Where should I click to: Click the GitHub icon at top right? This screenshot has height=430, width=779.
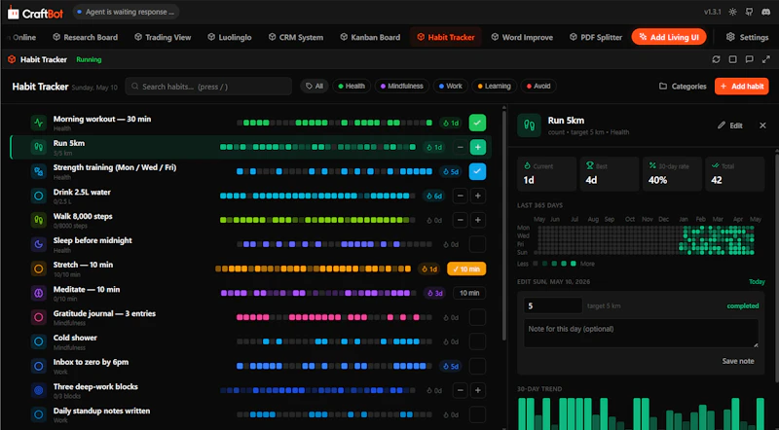(749, 12)
